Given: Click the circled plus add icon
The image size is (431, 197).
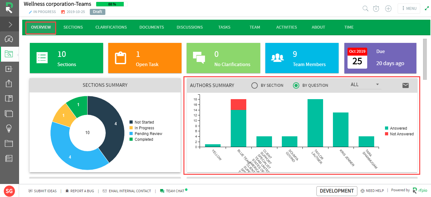Looking at the screenshot, I should [388, 9].
